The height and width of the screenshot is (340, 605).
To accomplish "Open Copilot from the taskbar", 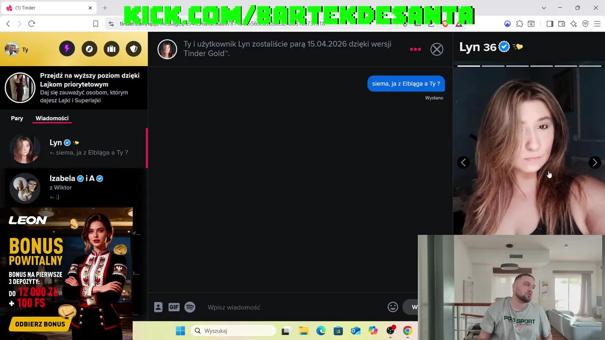I will tap(373, 331).
